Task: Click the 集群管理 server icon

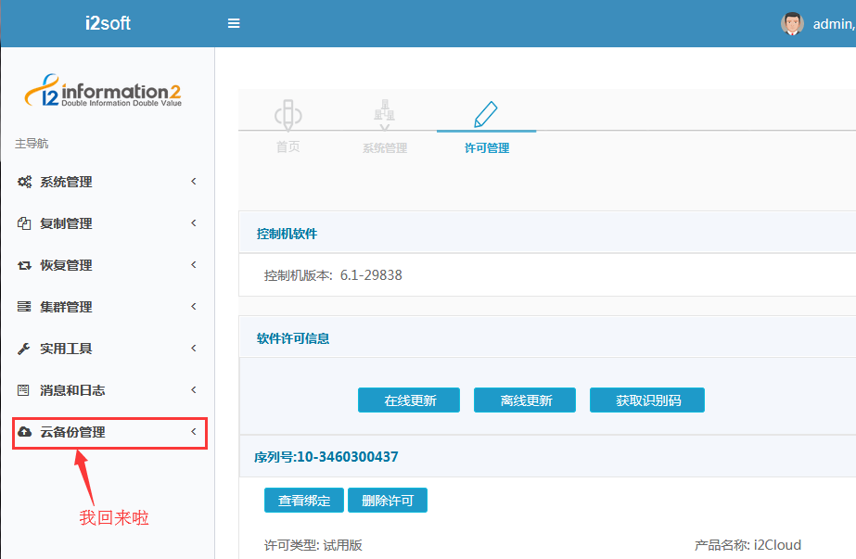Action: (25, 307)
